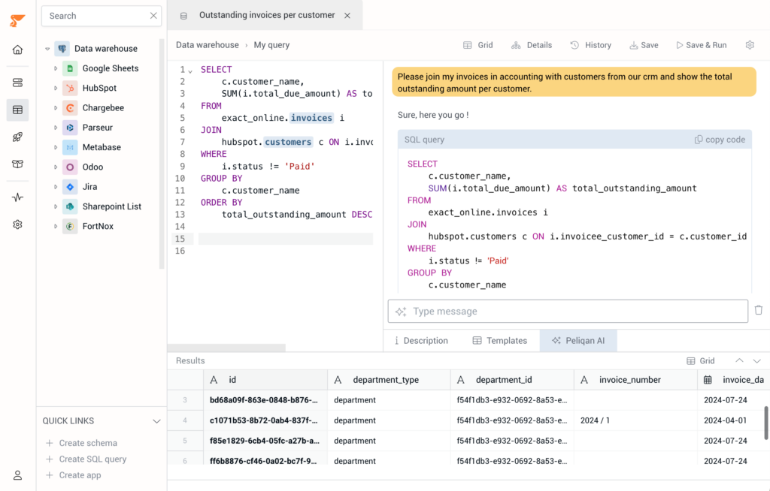Expand the Google Sheets tree node
Viewport: 770px width, 491px height.
pos(56,68)
